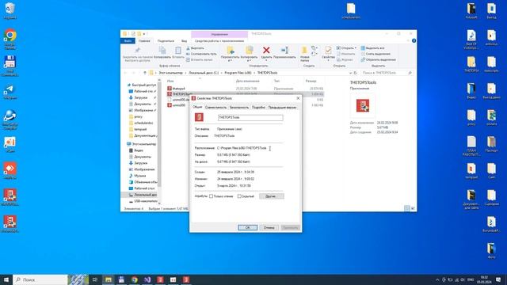Switch to Security tab in Properties dialog
Image resolution: width=507 pixels, height=285 pixels.
(x=239, y=108)
